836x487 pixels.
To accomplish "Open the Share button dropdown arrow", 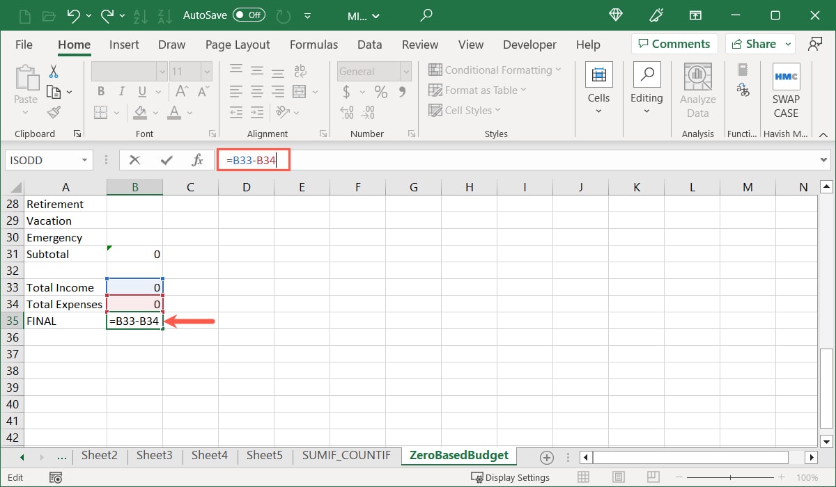I will coord(789,44).
